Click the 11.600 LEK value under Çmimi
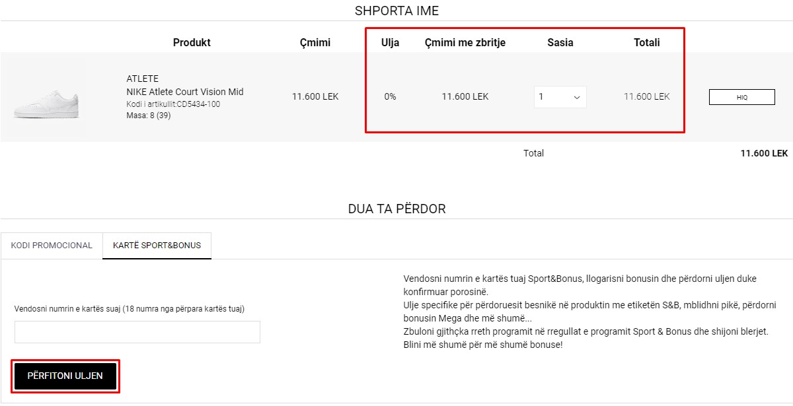 point(315,96)
